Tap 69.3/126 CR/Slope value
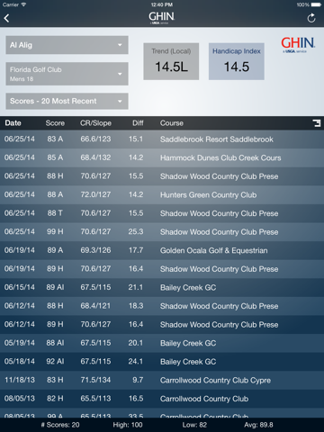 (95, 250)
